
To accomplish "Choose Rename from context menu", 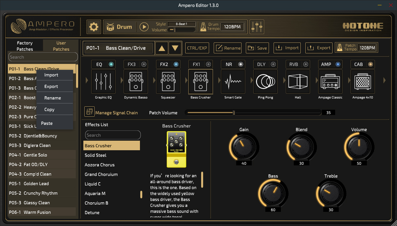I will click(55, 98).
